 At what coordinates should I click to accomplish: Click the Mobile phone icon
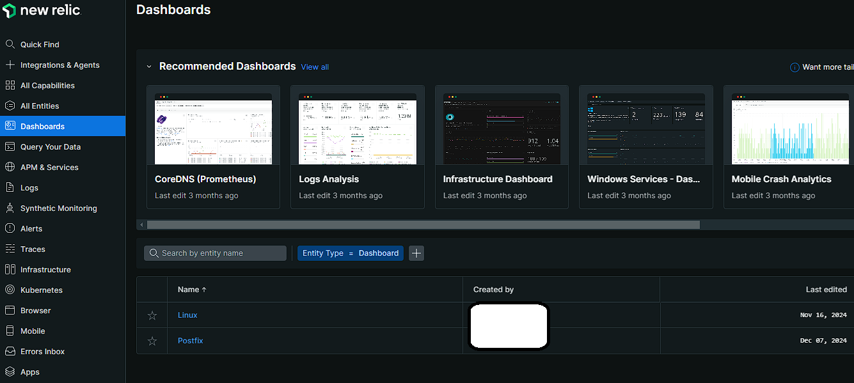pos(10,331)
